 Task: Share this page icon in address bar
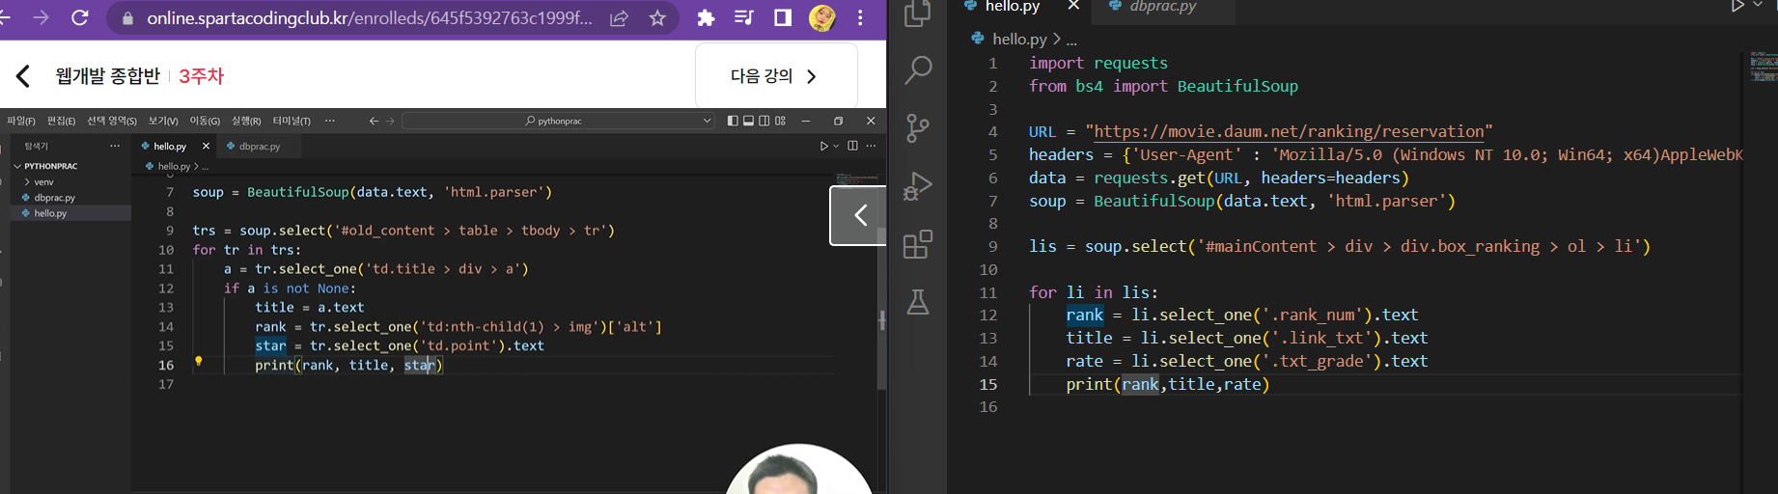point(620,18)
